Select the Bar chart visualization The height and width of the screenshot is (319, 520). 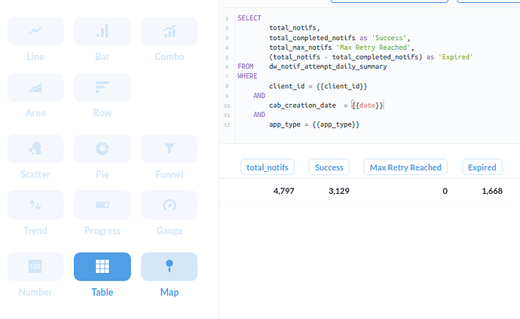[x=102, y=31]
